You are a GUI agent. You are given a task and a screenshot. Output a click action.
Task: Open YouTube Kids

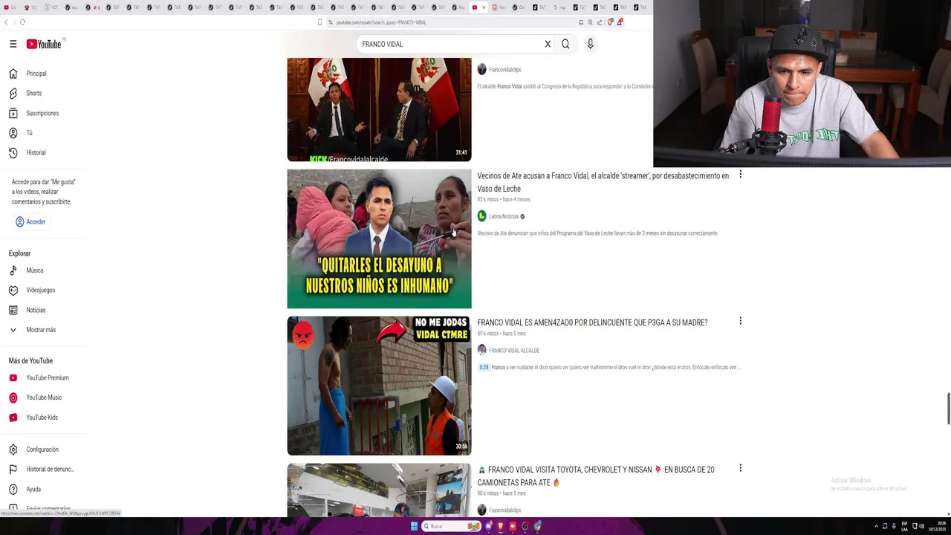[42, 417]
